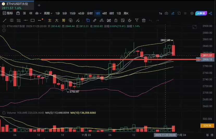
Task: Select the trend line drawing tool
Action: pyautogui.click(x=4, y=21)
